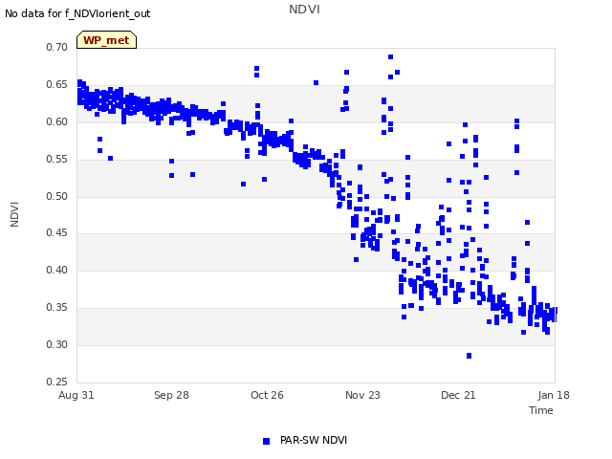Click the Sep 28 date tick label
This screenshot has height=459, width=612.
[x=171, y=395]
